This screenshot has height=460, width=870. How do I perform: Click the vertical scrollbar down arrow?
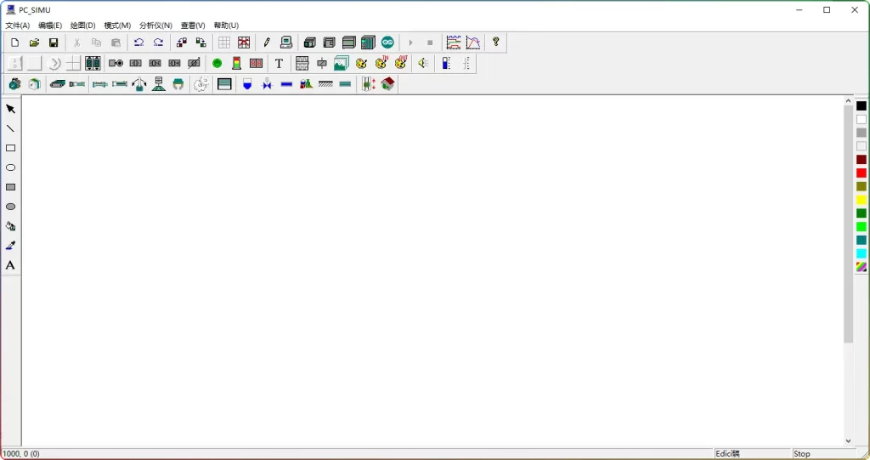(x=848, y=441)
